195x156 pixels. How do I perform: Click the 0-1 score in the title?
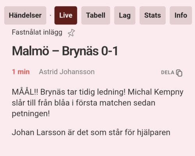click(x=110, y=51)
